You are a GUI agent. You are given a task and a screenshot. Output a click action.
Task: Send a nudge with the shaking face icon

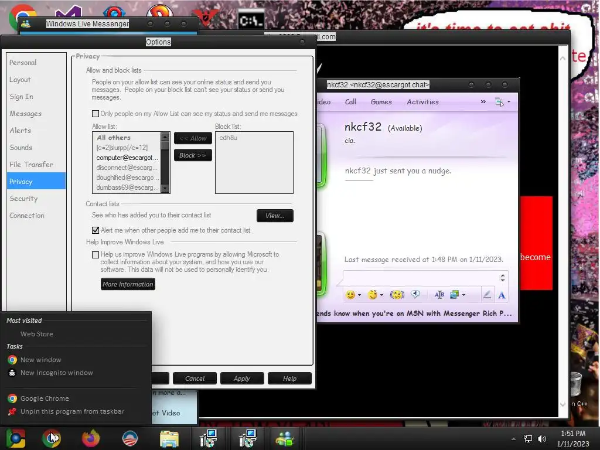(x=397, y=295)
